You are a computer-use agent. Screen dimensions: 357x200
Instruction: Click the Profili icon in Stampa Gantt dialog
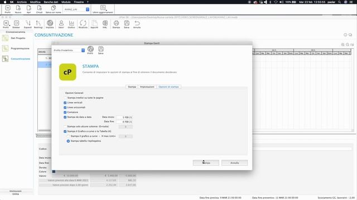coord(90,50)
